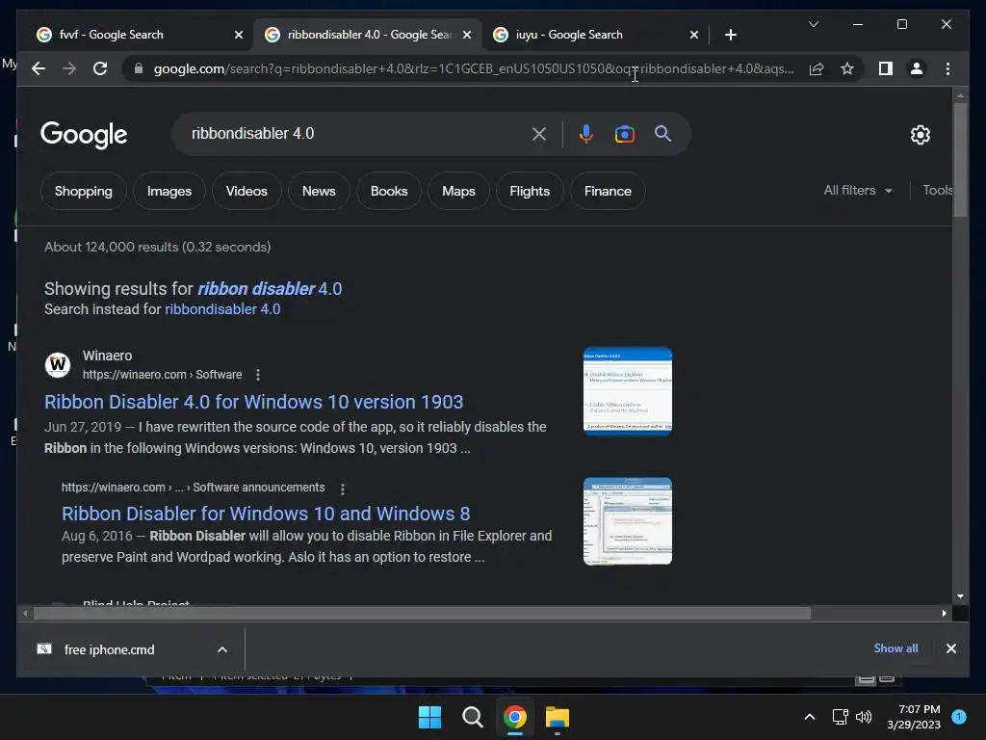986x740 pixels.
Task: Bookmark this tab with the star icon
Action: tap(847, 68)
